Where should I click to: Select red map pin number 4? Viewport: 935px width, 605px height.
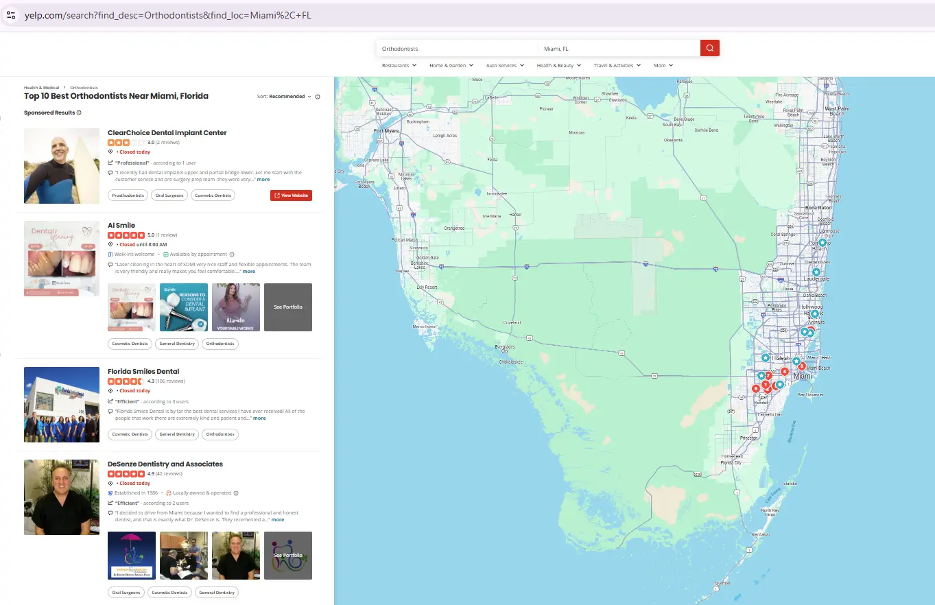pyautogui.click(x=785, y=371)
